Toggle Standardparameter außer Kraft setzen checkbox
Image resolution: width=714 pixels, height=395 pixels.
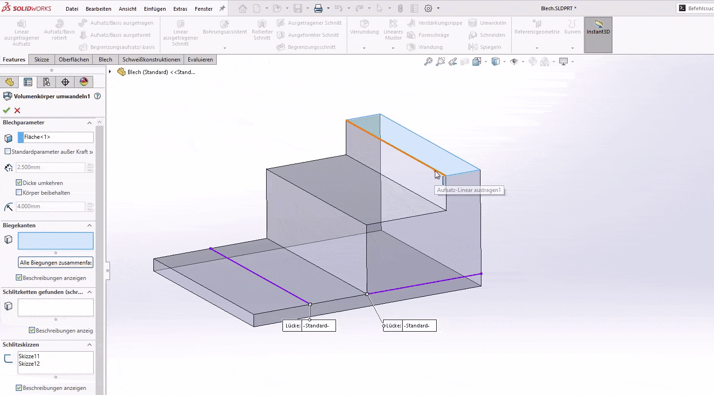pos(7,151)
